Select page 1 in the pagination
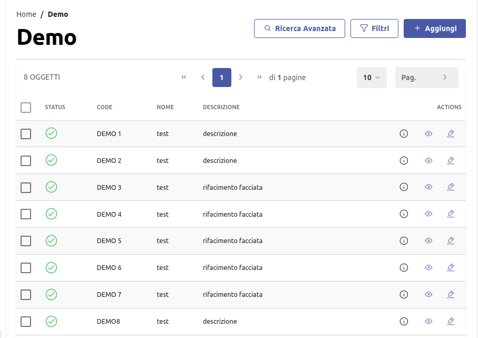This screenshot has width=478, height=338. (222, 78)
